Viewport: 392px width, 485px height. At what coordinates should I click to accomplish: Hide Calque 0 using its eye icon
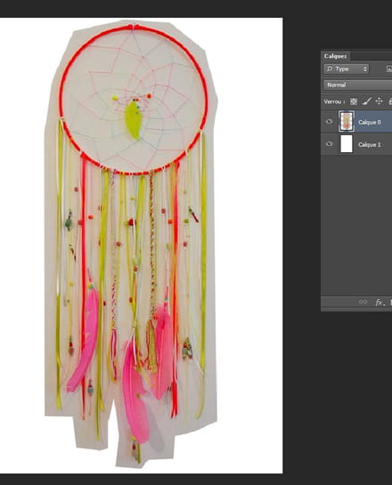pyautogui.click(x=330, y=122)
